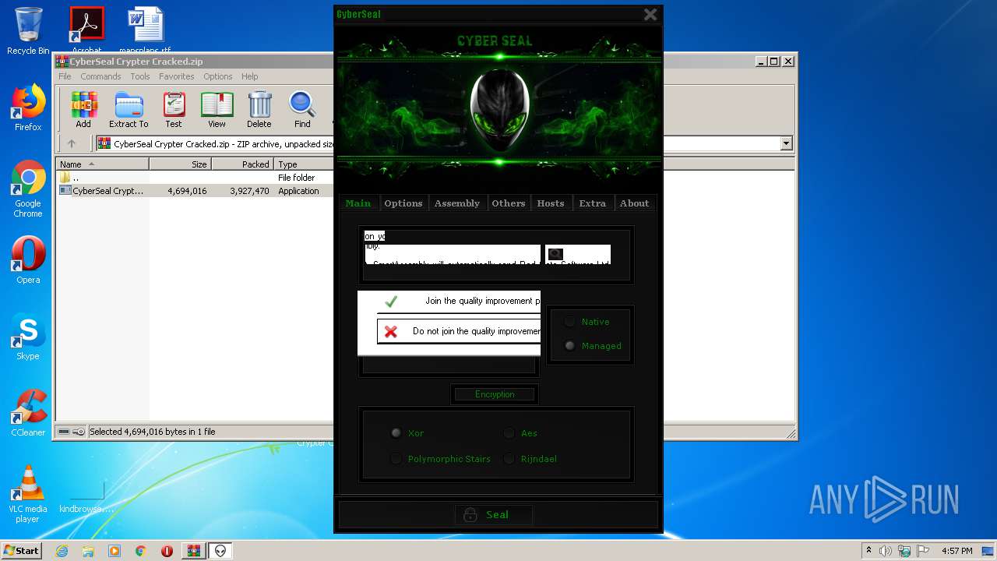
Task: Open WinRAR Commands menu
Action: [x=100, y=76]
